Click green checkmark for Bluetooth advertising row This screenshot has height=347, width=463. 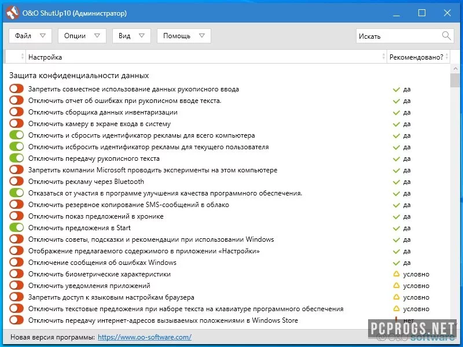[x=396, y=182]
